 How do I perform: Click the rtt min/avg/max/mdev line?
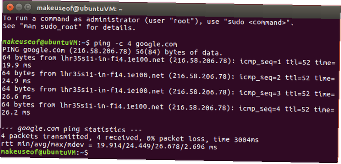(109, 146)
